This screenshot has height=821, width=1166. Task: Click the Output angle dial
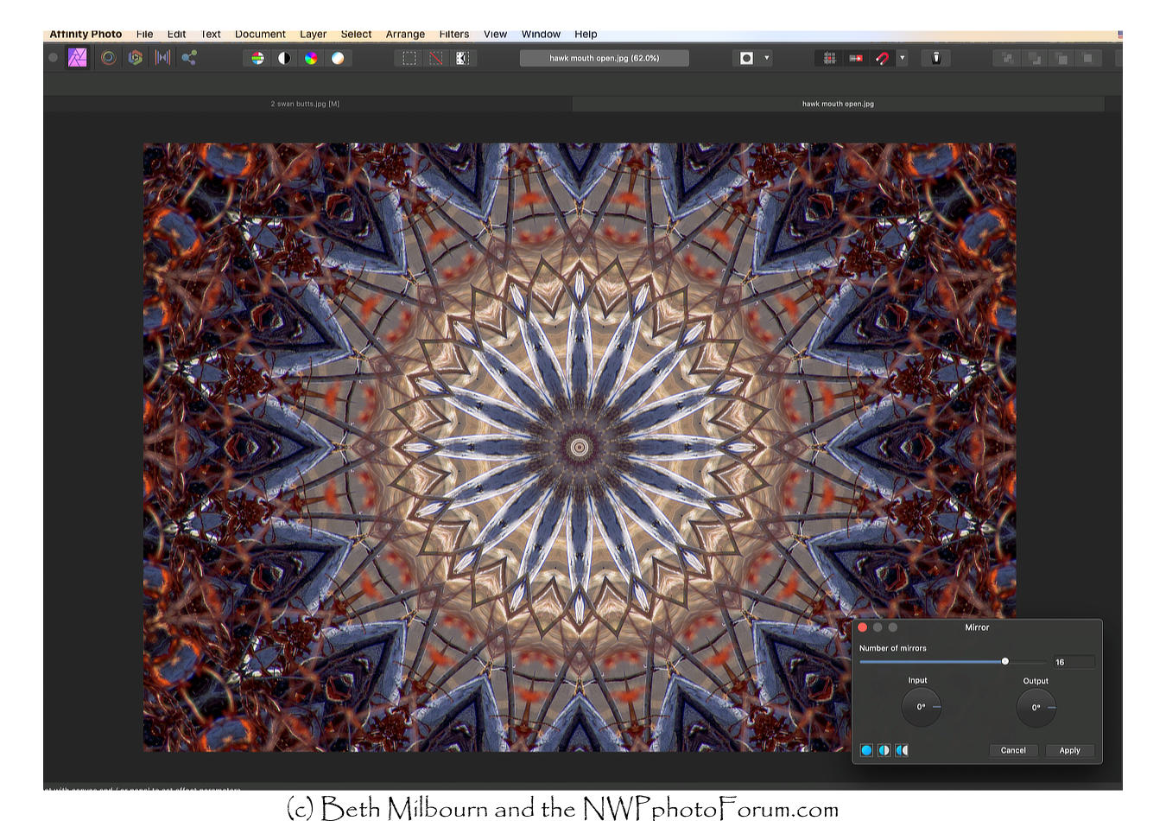[1036, 707]
